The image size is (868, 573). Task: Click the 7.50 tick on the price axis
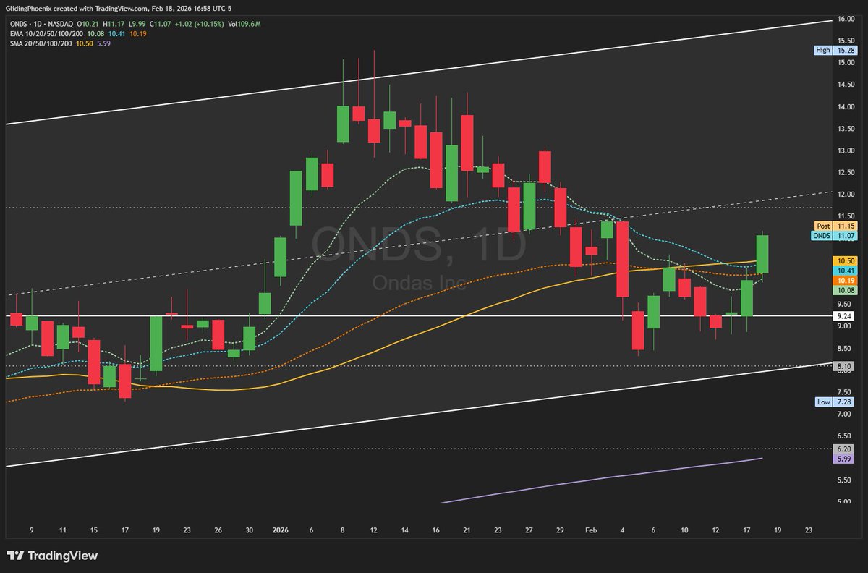pyautogui.click(x=845, y=392)
